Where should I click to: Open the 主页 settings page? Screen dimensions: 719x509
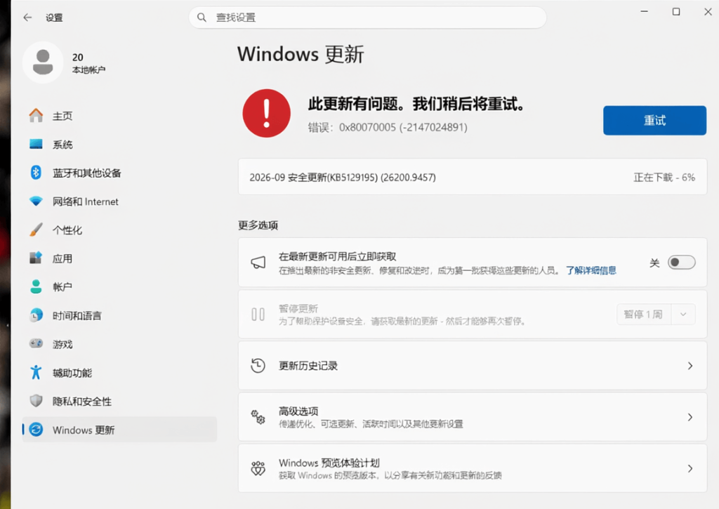click(x=119, y=116)
